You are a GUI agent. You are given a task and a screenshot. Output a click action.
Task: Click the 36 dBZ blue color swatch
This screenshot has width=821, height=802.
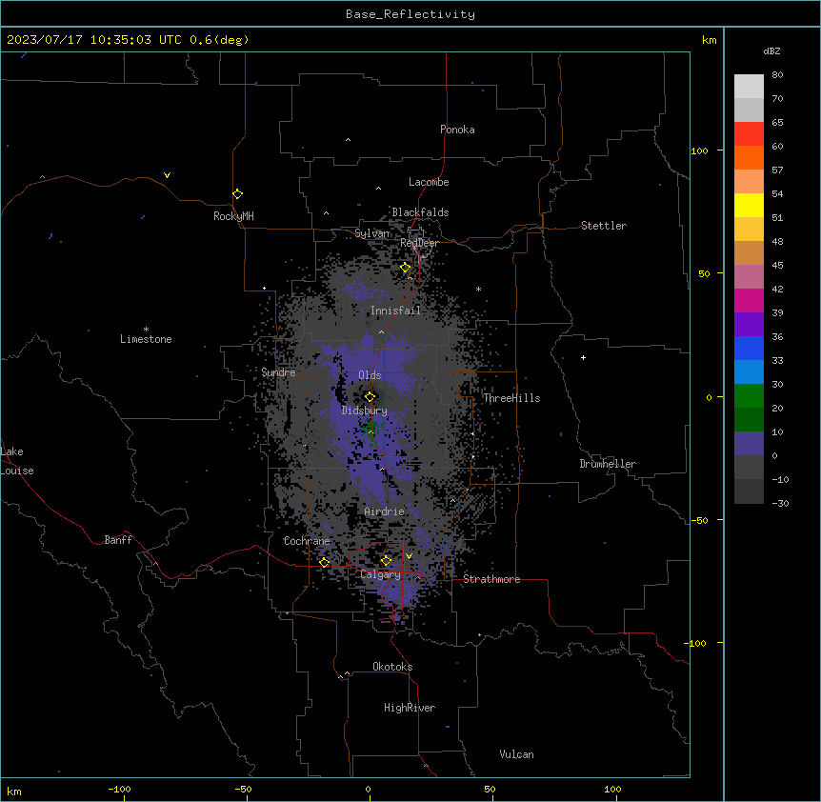click(749, 348)
